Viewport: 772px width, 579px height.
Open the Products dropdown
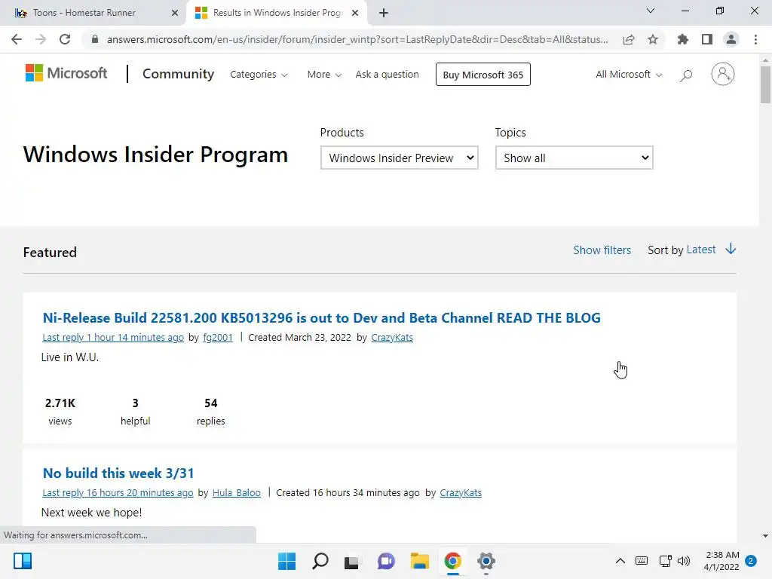pos(400,158)
